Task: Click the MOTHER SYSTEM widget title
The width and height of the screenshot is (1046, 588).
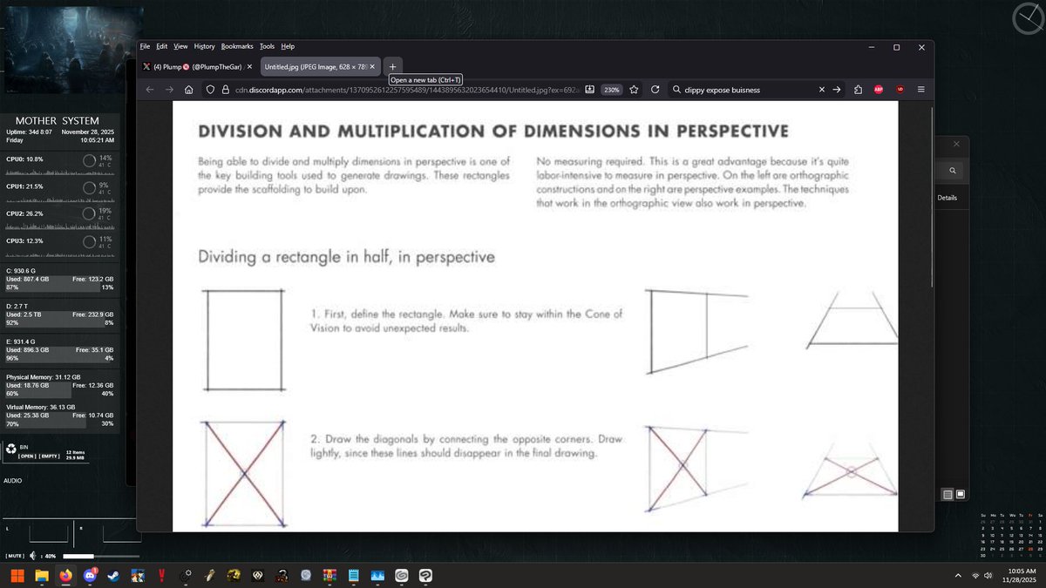Action: [58, 120]
